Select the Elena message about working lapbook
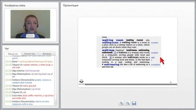Image resolution: width=196 pixels, height=110 pixels. (29, 61)
